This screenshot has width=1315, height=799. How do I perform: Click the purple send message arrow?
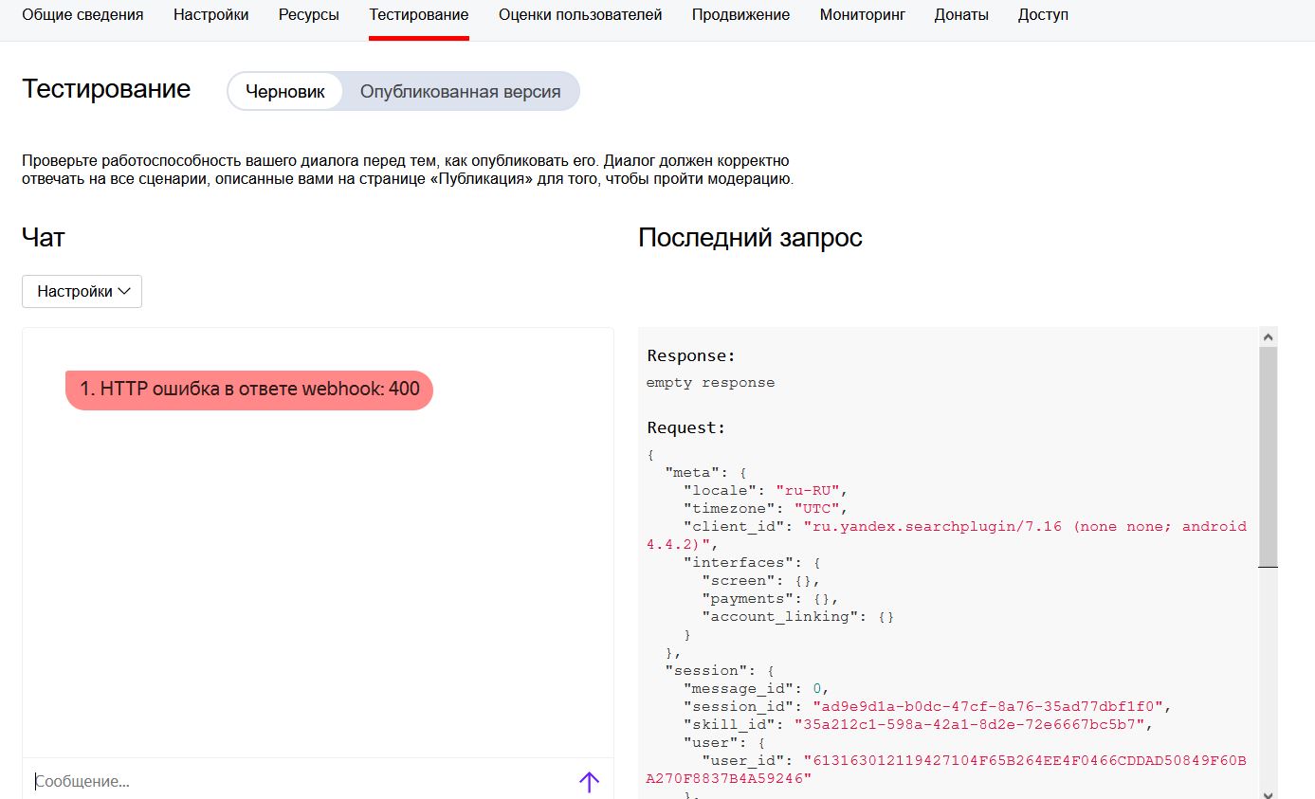click(x=589, y=782)
